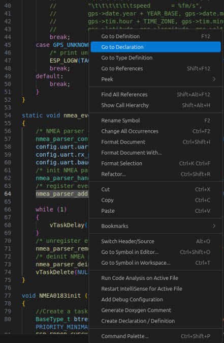Screen dimensions: 224x343
Task: Click the highlighted nmea_parser_add text
Action: pyautogui.click(x=62, y=194)
